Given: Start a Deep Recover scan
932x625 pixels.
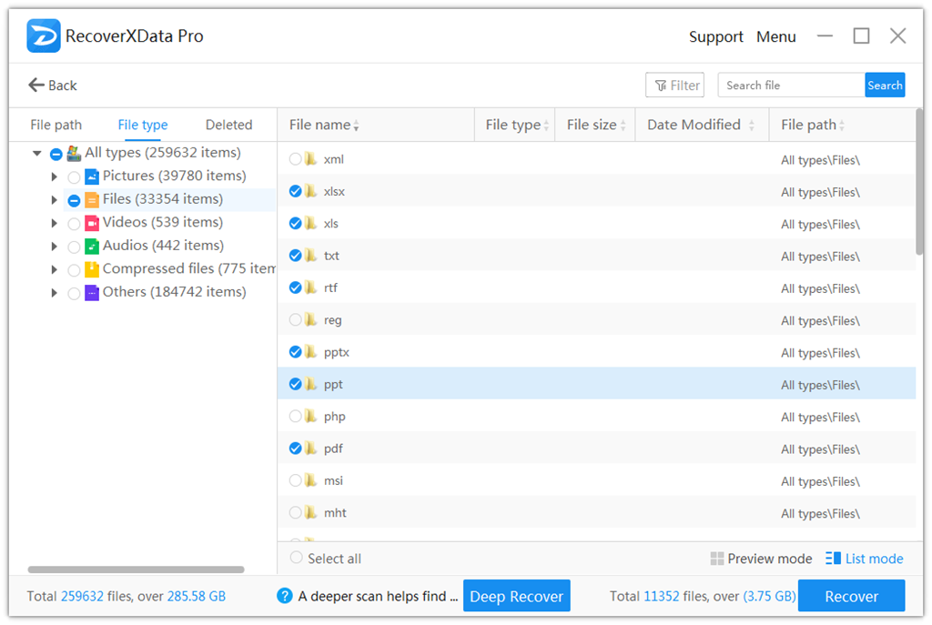Looking at the screenshot, I should pos(516,596).
